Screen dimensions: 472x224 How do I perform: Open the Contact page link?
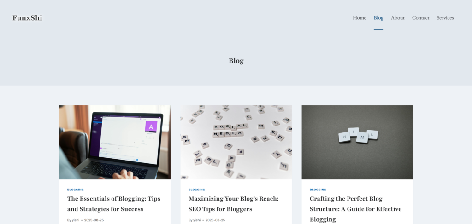(420, 18)
